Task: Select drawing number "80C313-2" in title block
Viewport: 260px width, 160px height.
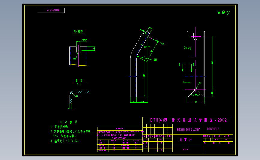Action: pyautogui.click(x=213, y=129)
